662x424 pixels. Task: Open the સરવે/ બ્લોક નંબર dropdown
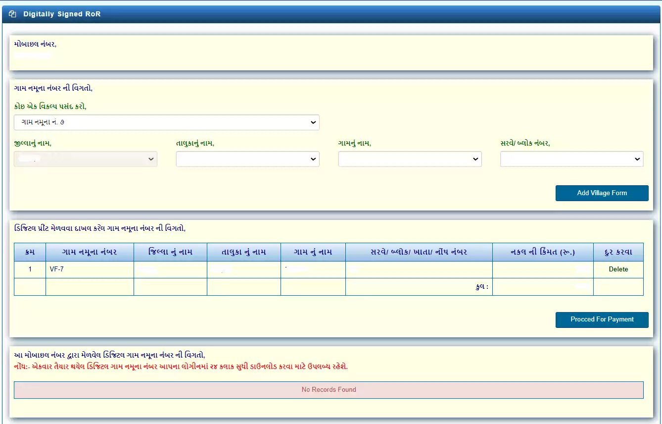coord(571,159)
